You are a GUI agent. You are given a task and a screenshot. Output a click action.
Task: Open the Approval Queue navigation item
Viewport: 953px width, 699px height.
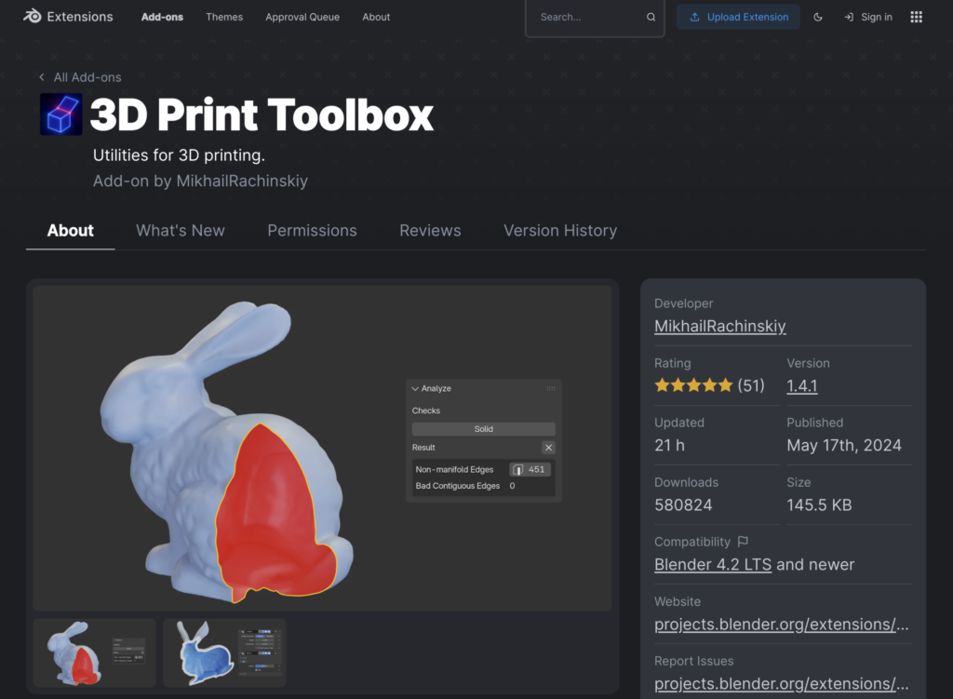[x=302, y=17]
